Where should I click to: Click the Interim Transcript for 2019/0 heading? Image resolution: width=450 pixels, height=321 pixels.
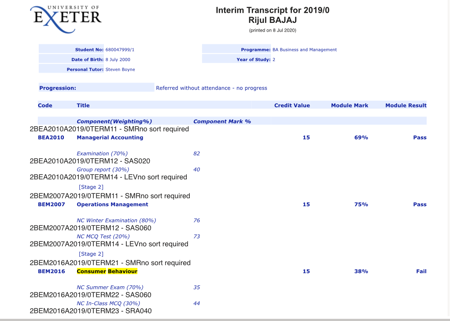(x=273, y=10)
